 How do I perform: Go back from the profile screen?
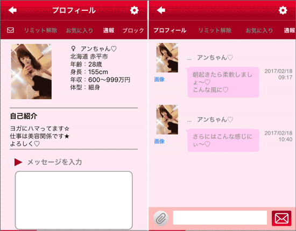pyautogui.click(x=13, y=10)
